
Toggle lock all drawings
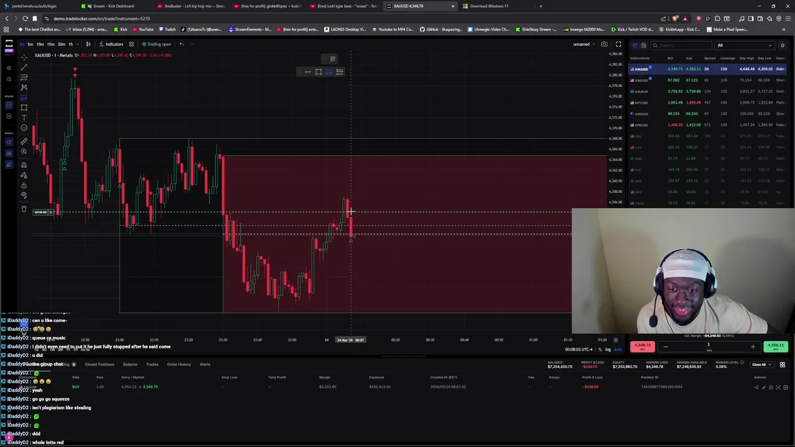24,186
